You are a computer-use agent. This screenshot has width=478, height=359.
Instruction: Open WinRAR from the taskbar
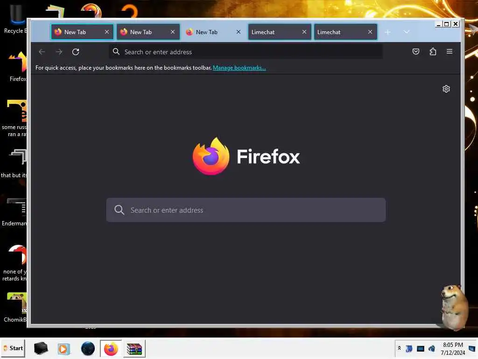coord(134,349)
